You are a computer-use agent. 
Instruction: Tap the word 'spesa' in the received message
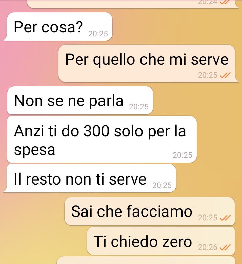point(35,150)
